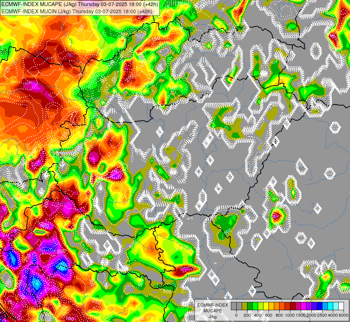Click the ECMWF-INDEX text in the legend box
This screenshot has width=350, height=322.
pyautogui.click(x=213, y=305)
